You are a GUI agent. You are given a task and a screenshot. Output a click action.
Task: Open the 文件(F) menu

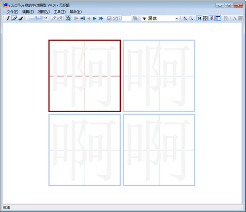tap(12, 12)
